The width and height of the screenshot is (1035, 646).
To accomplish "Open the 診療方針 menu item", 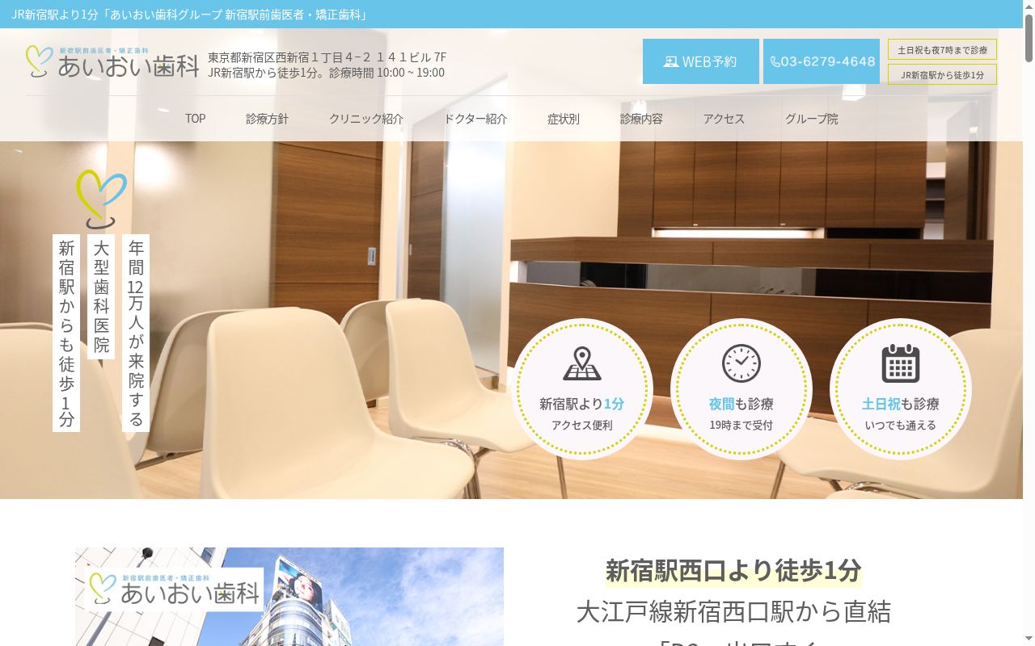I will coord(267,119).
